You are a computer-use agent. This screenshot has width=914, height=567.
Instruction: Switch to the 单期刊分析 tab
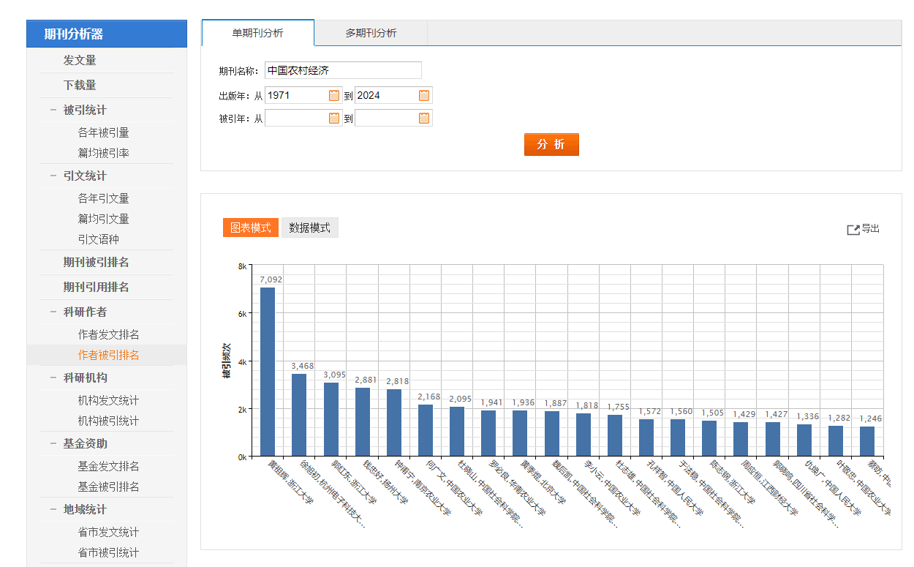258,33
